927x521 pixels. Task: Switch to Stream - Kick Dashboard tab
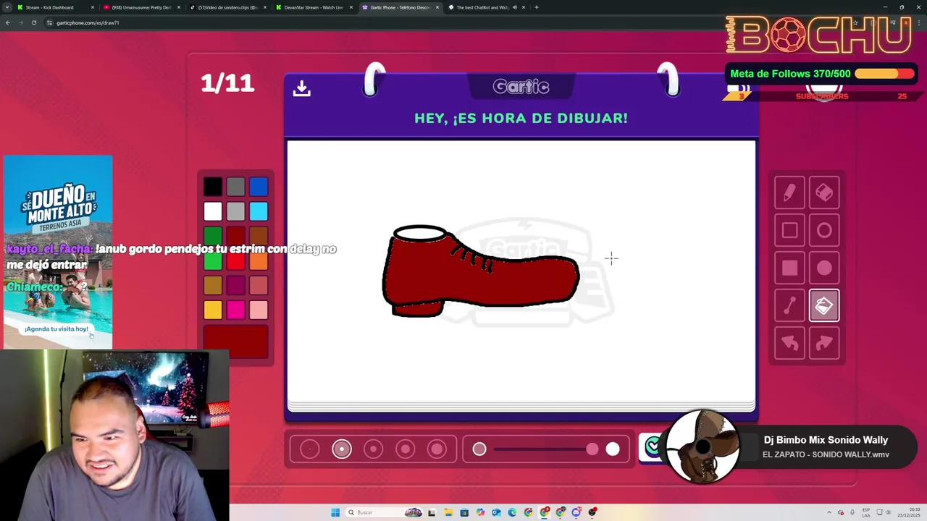click(55, 7)
